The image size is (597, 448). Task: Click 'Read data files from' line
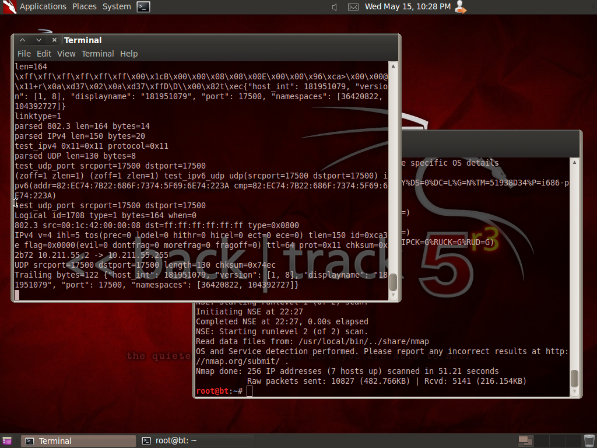[312, 341]
